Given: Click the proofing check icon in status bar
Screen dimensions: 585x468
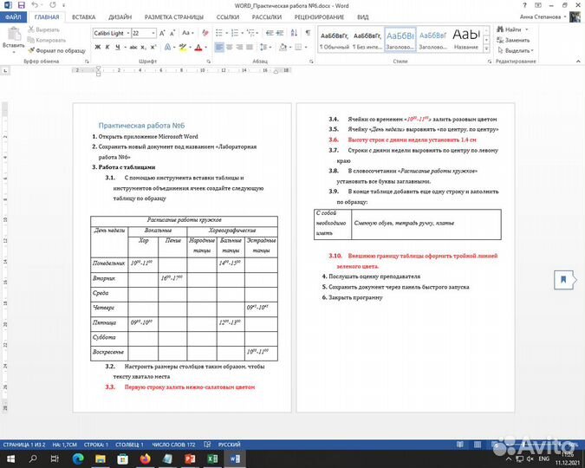Looking at the screenshot, I should click(x=207, y=445).
